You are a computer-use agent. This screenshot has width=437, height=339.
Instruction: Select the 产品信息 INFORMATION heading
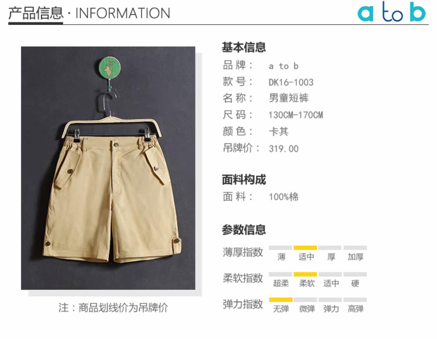point(89,13)
